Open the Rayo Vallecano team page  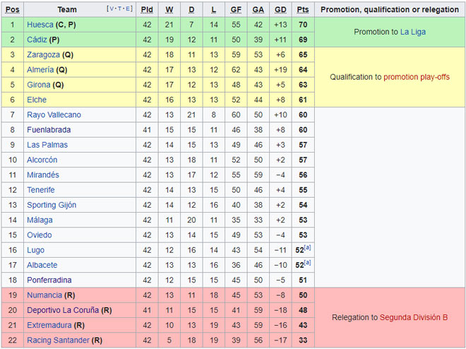tap(54, 115)
